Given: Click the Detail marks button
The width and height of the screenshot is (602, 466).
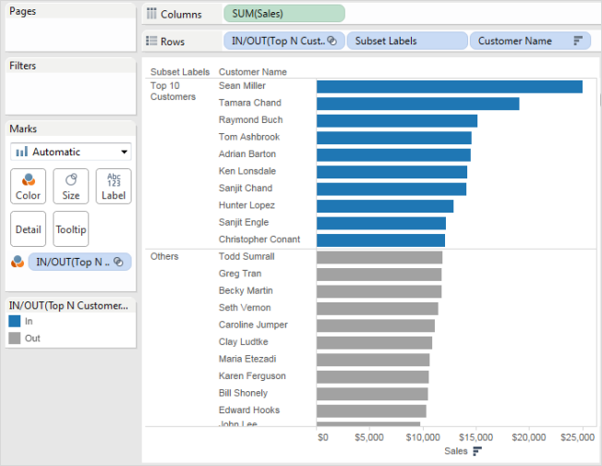Looking at the screenshot, I should click(28, 228).
